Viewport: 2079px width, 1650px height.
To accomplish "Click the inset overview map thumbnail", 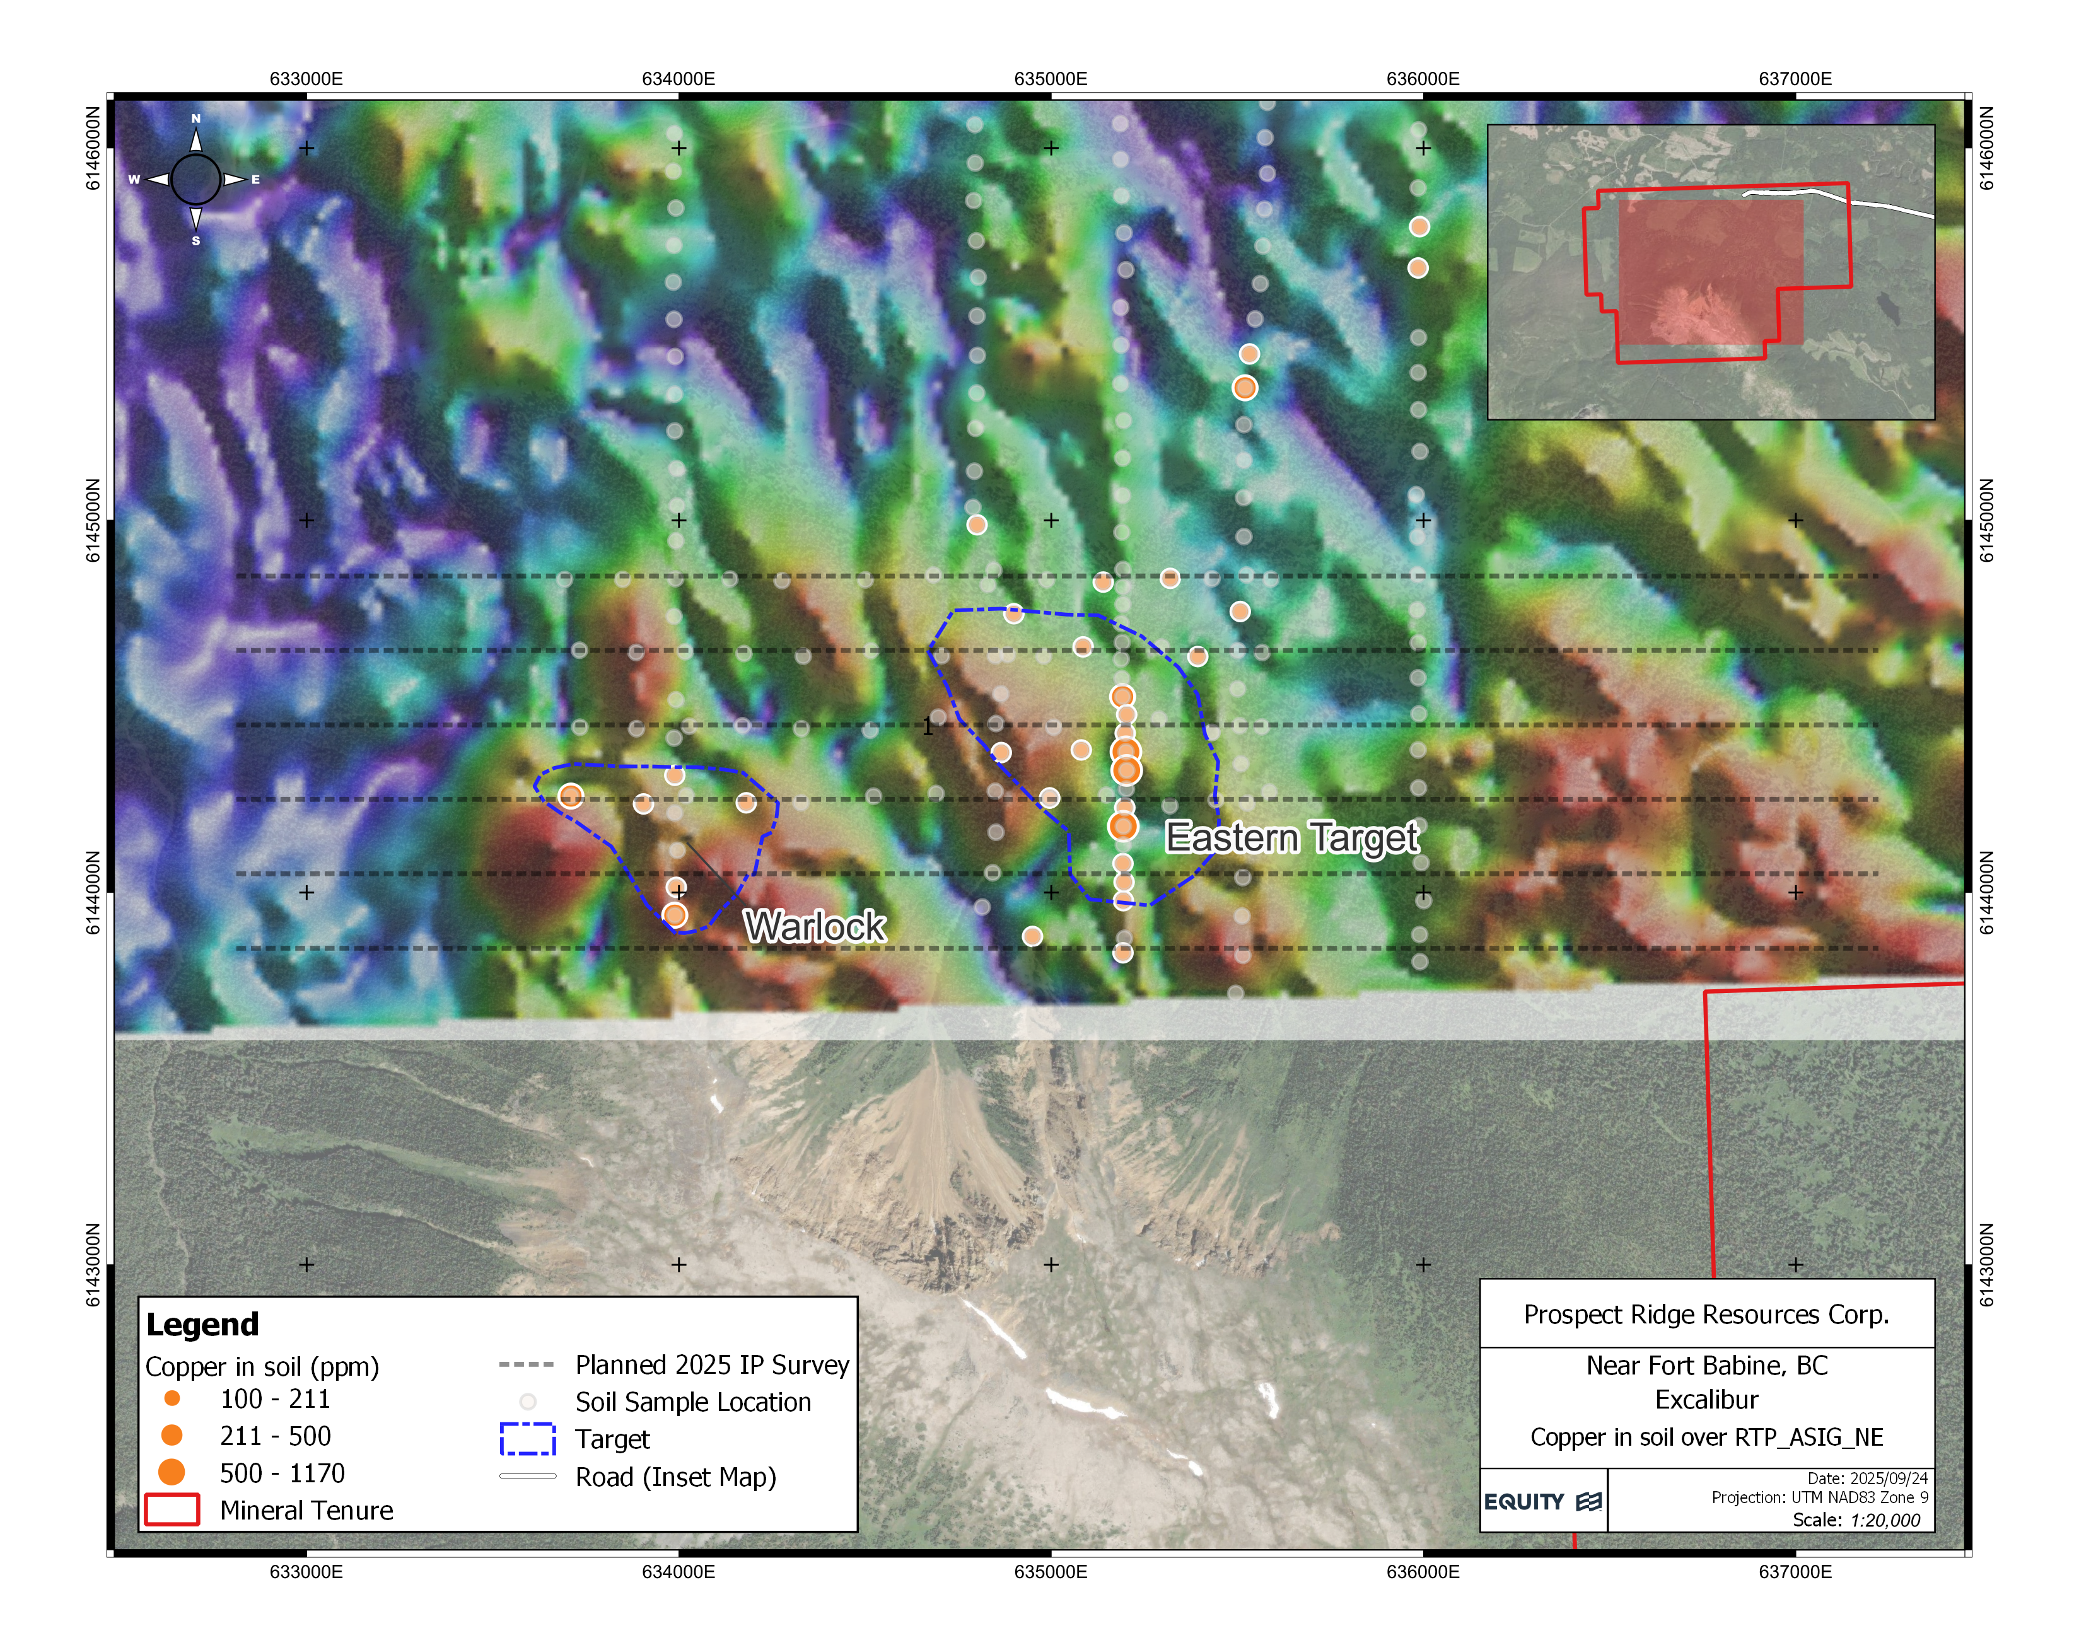I will click(1709, 272).
